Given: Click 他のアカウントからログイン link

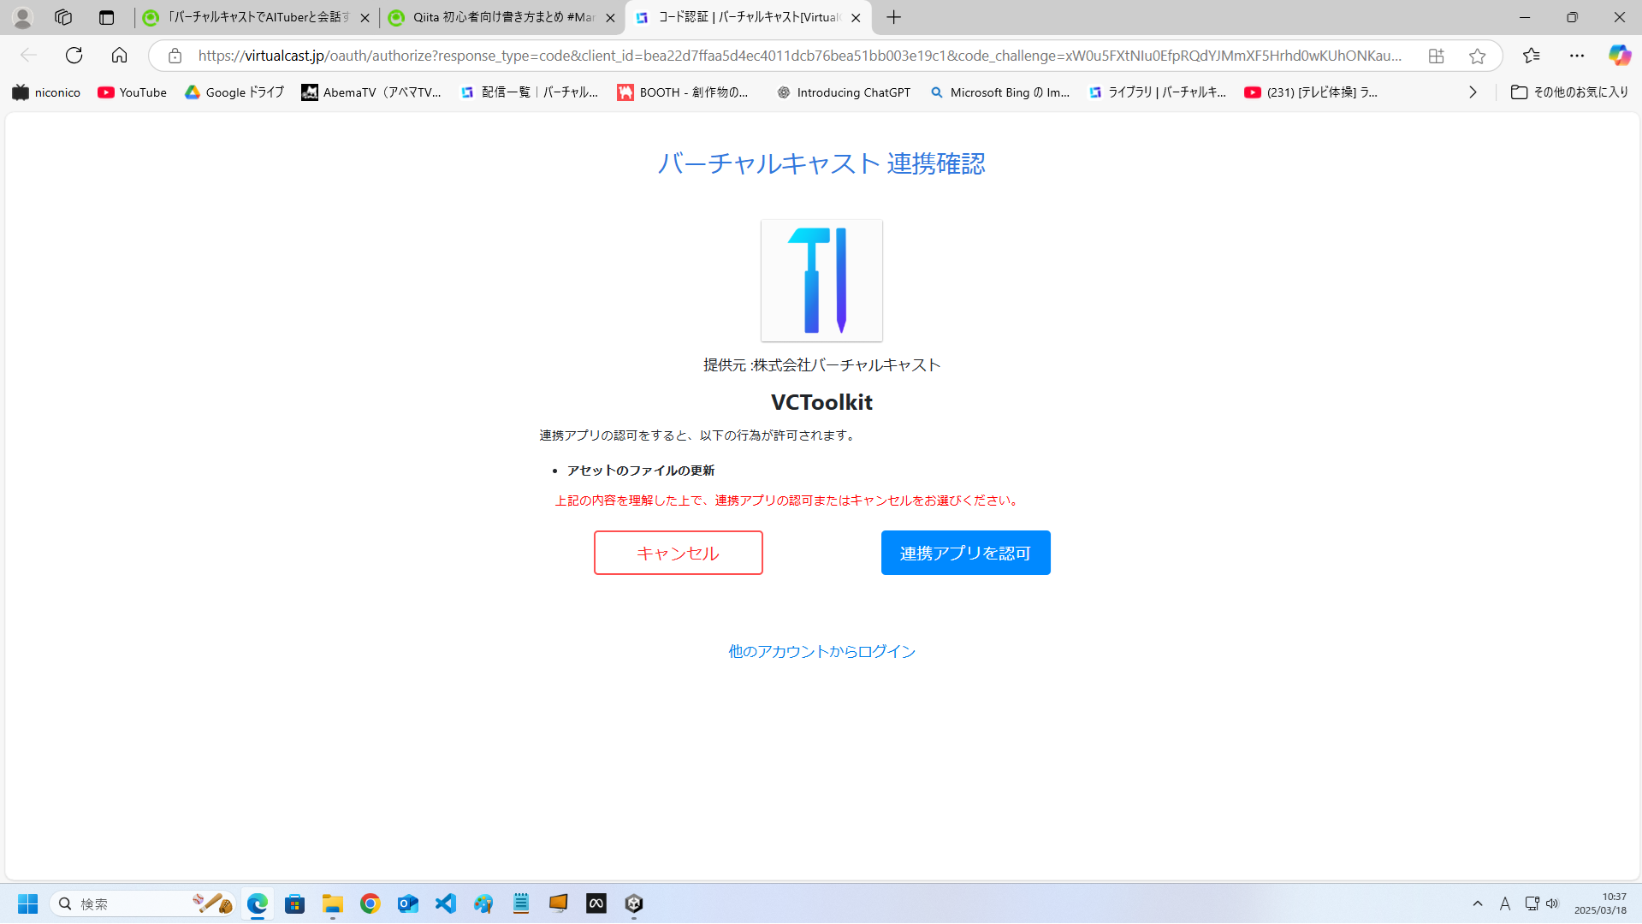Looking at the screenshot, I should click(x=822, y=651).
